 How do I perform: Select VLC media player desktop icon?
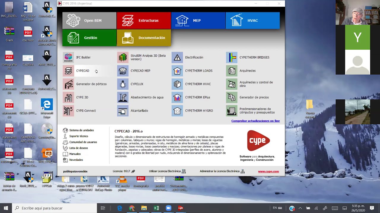pos(122,183)
